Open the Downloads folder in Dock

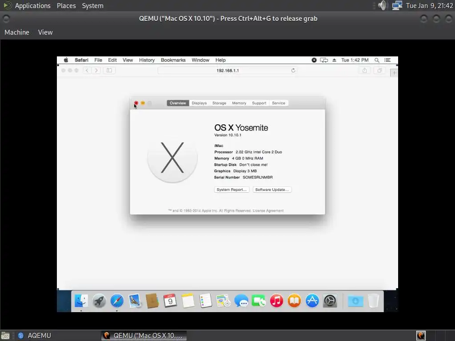tap(355, 301)
